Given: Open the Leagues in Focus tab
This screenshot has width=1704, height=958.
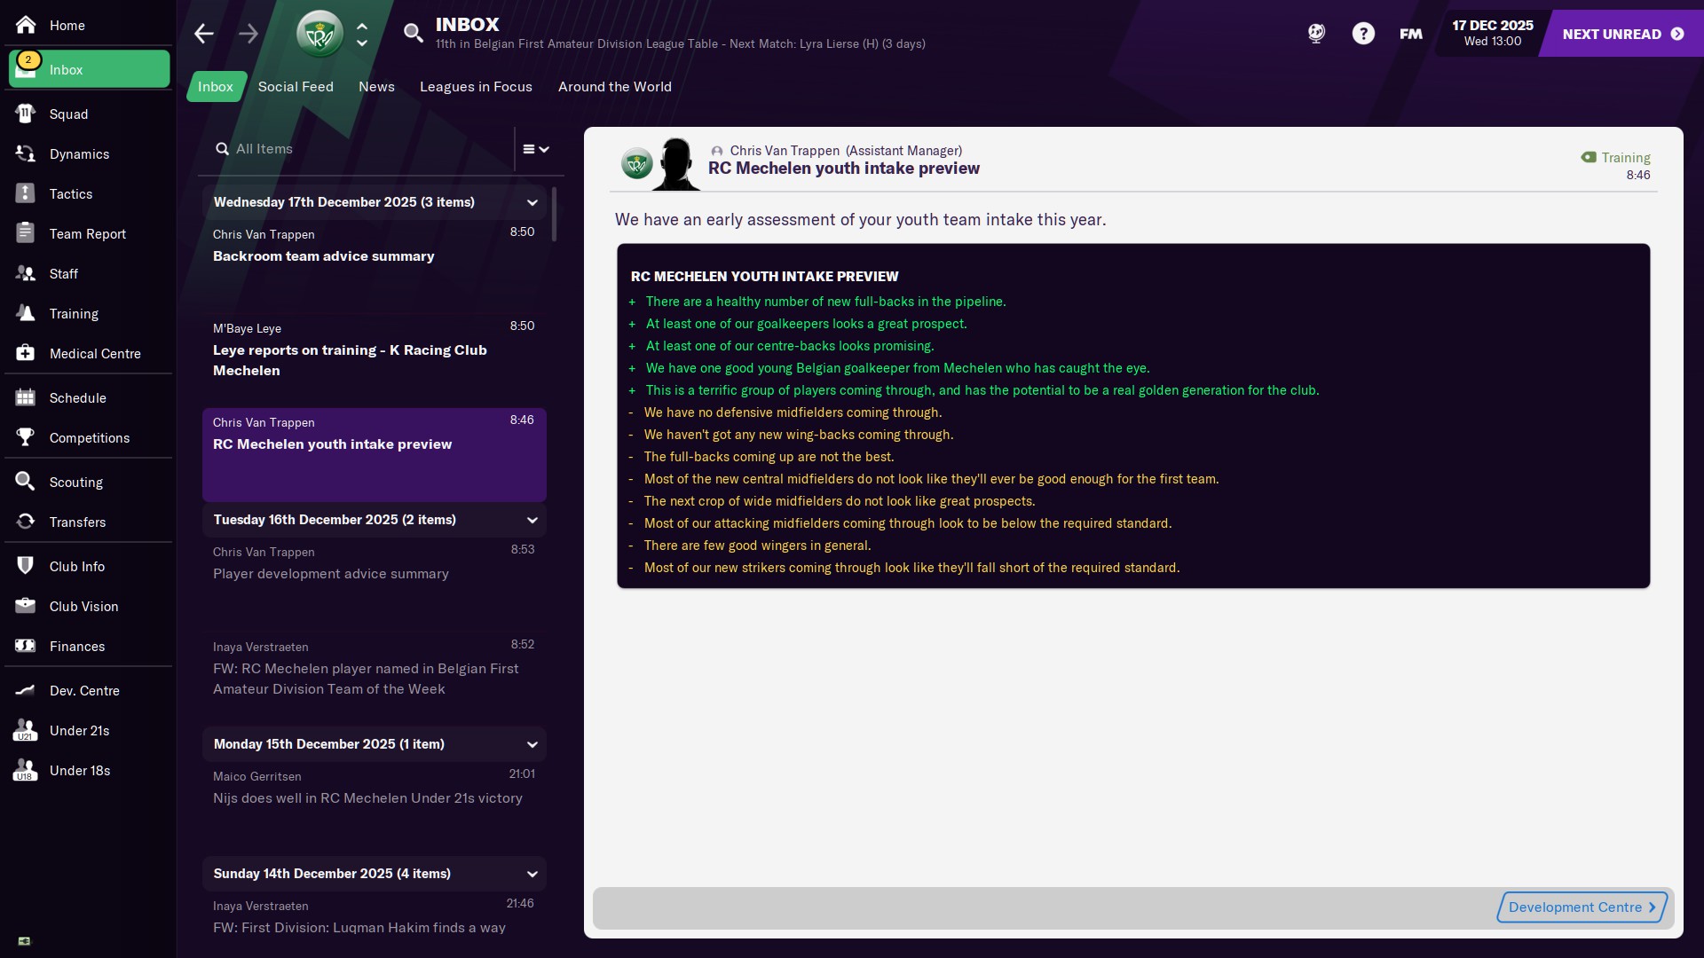Looking at the screenshot, I should point(476,87).
